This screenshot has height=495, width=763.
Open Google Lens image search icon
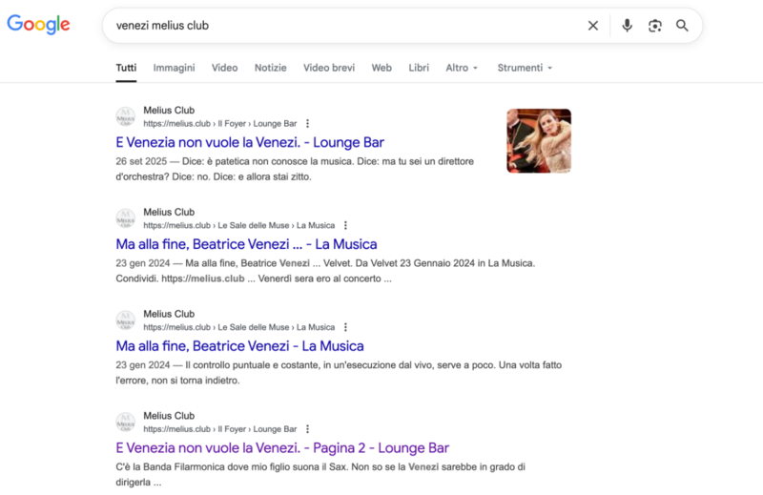[x=655, y=26]
